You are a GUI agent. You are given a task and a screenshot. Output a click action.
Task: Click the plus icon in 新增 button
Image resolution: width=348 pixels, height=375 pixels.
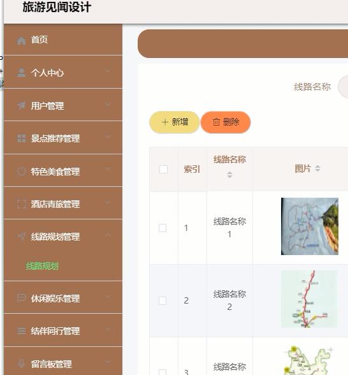164,122
